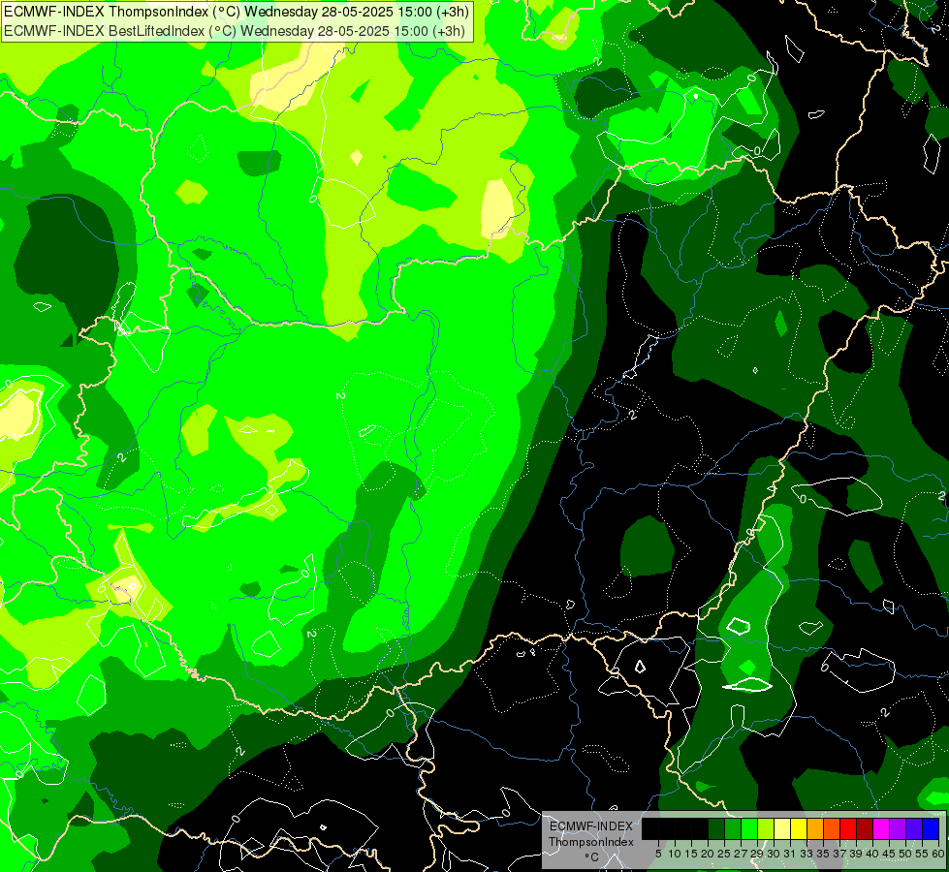Screen dimensions: 949x872
Task: Click the legend tick value '37'
Action: point(840,854)
